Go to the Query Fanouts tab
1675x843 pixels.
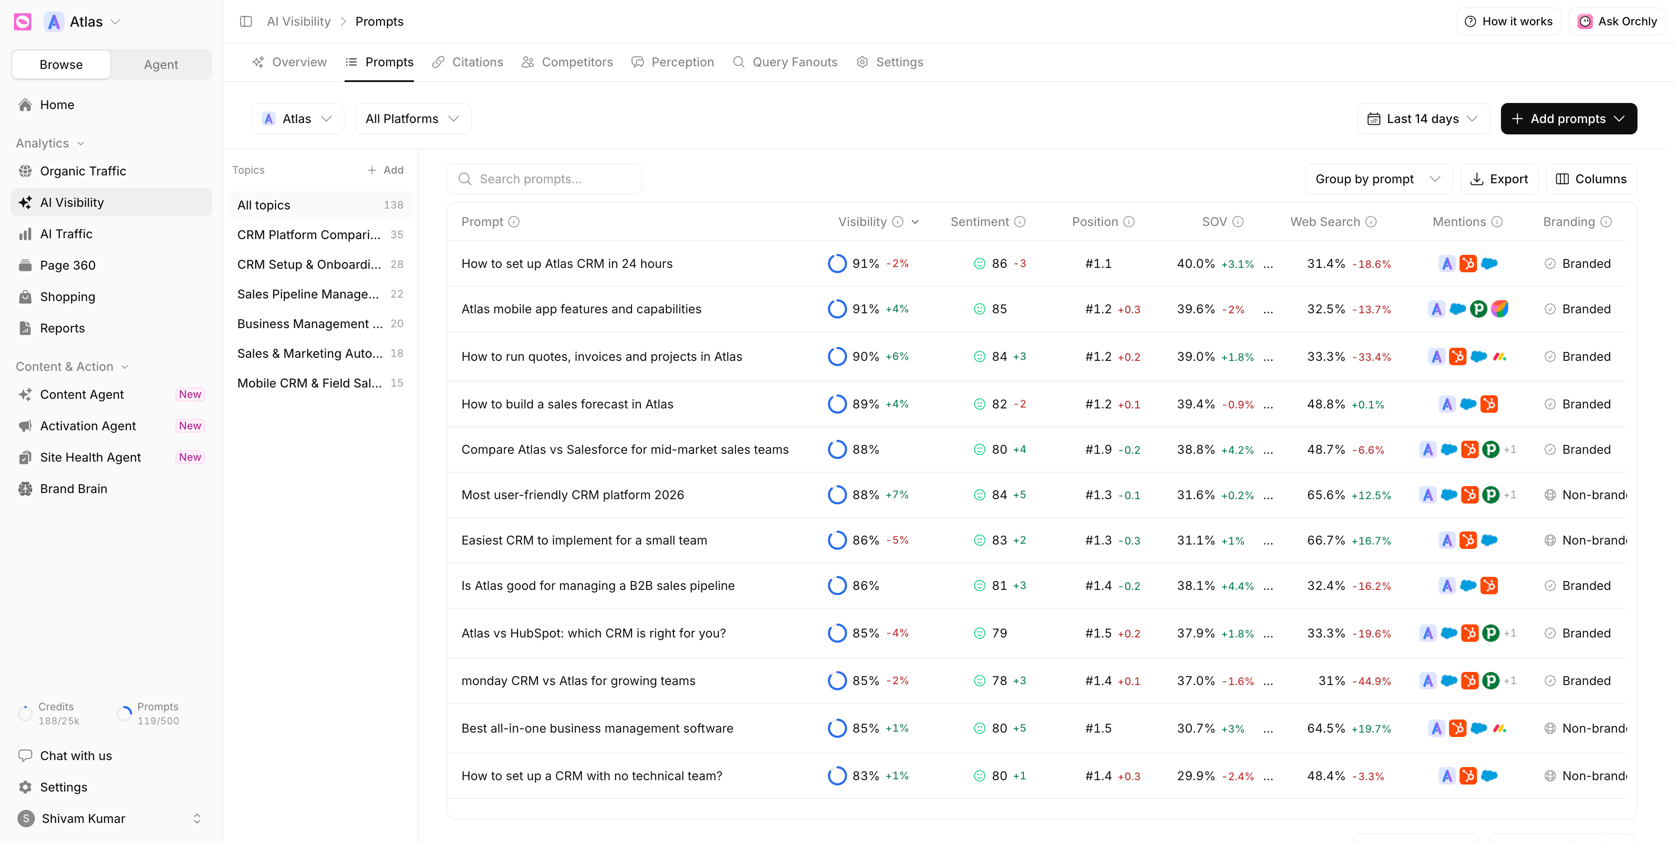785,62
